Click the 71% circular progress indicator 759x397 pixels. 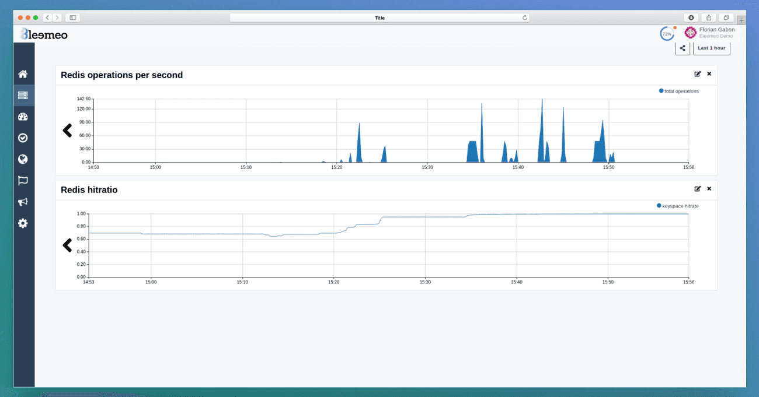coord(667,33)
